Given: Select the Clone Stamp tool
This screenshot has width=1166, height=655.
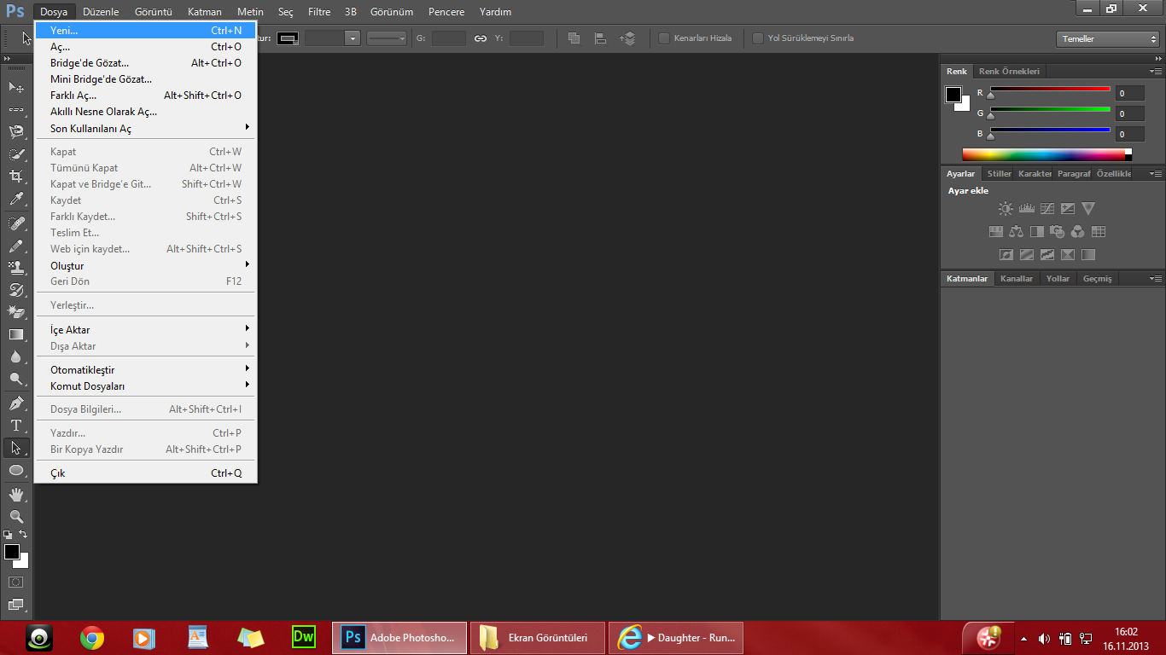Looking at the screenshot, I should (16, 268).
